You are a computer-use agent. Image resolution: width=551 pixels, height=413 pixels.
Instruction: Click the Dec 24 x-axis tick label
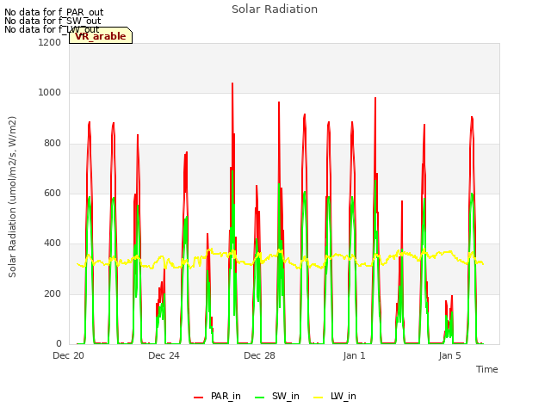[x=164, y=355]
